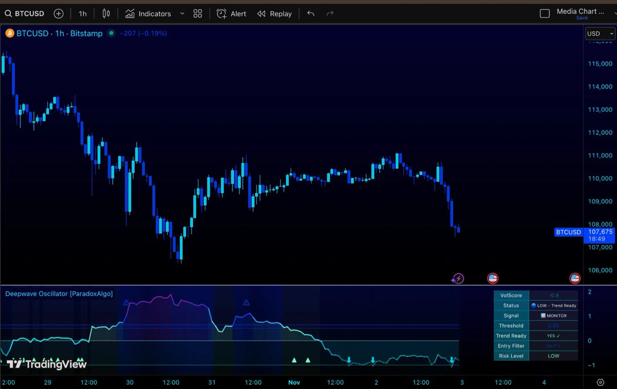Open the US economic event flag near Nov 4
Viewport: 617px width, 389px height.
pyautogui.click(x=575, y=279)
